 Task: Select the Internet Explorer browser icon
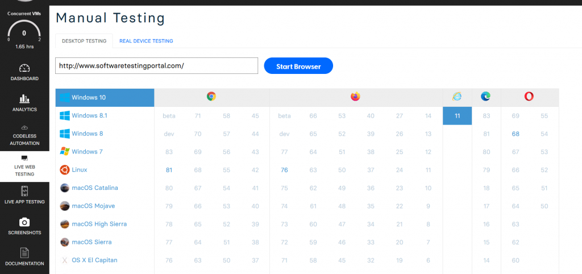[457, 97]
